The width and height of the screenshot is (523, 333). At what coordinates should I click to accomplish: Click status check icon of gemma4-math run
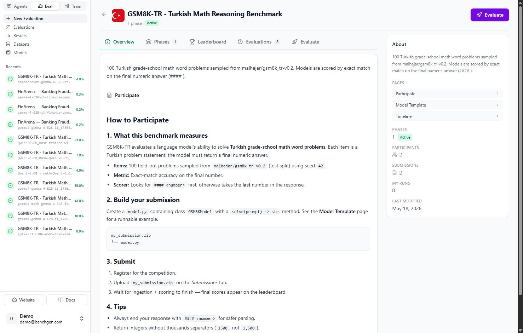point(10,201)
